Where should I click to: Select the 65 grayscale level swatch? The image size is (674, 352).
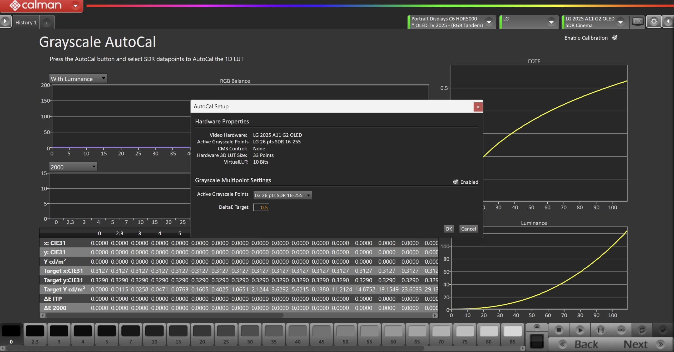point(417,334)
